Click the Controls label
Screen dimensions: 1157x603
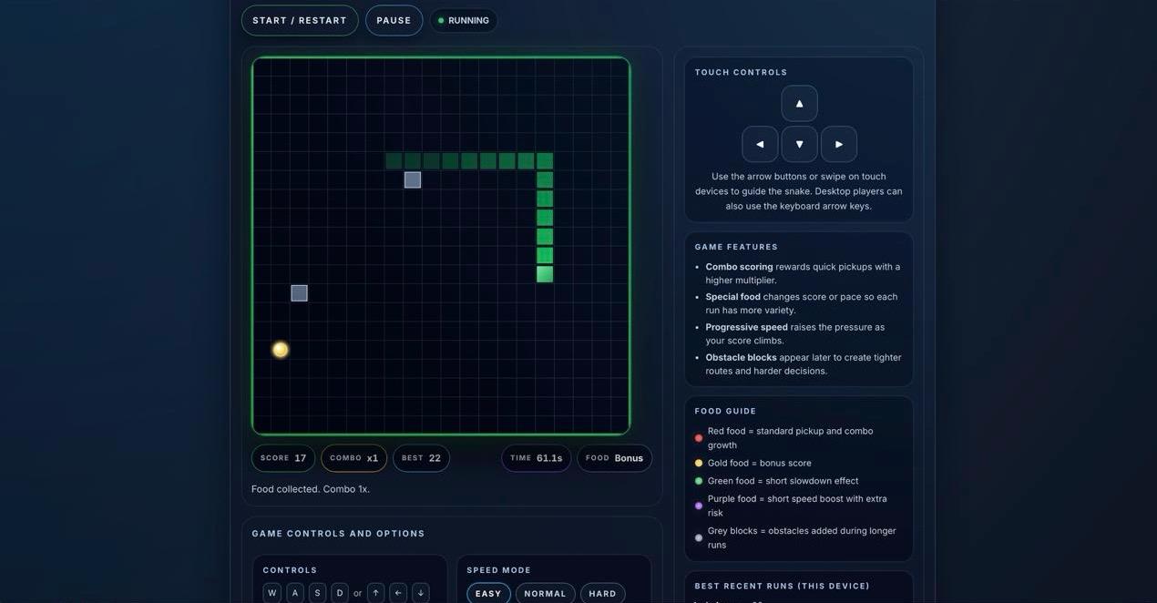click(290, 570)
